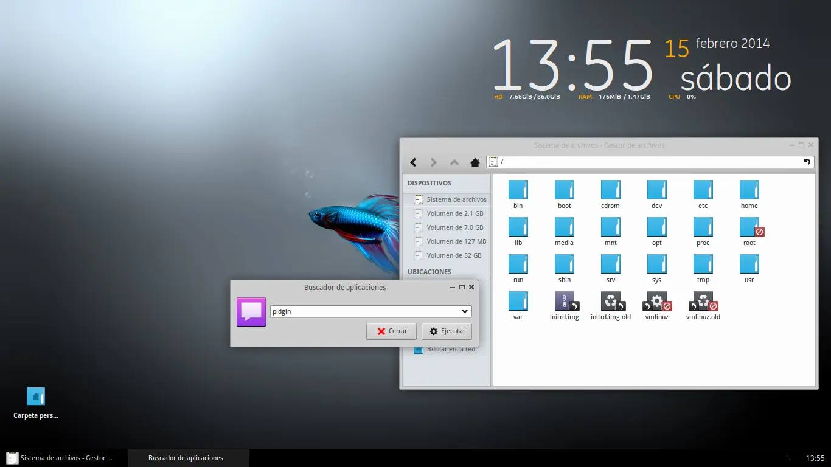Select the Volumen de 2,1 GB device
Screen dimensions: 831x467
pyautogui.click(x=455, y=213)
